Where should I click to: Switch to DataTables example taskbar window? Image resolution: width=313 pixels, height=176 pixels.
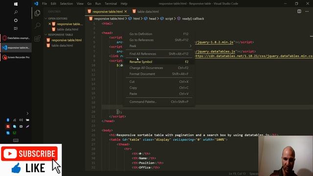point(16,38)
